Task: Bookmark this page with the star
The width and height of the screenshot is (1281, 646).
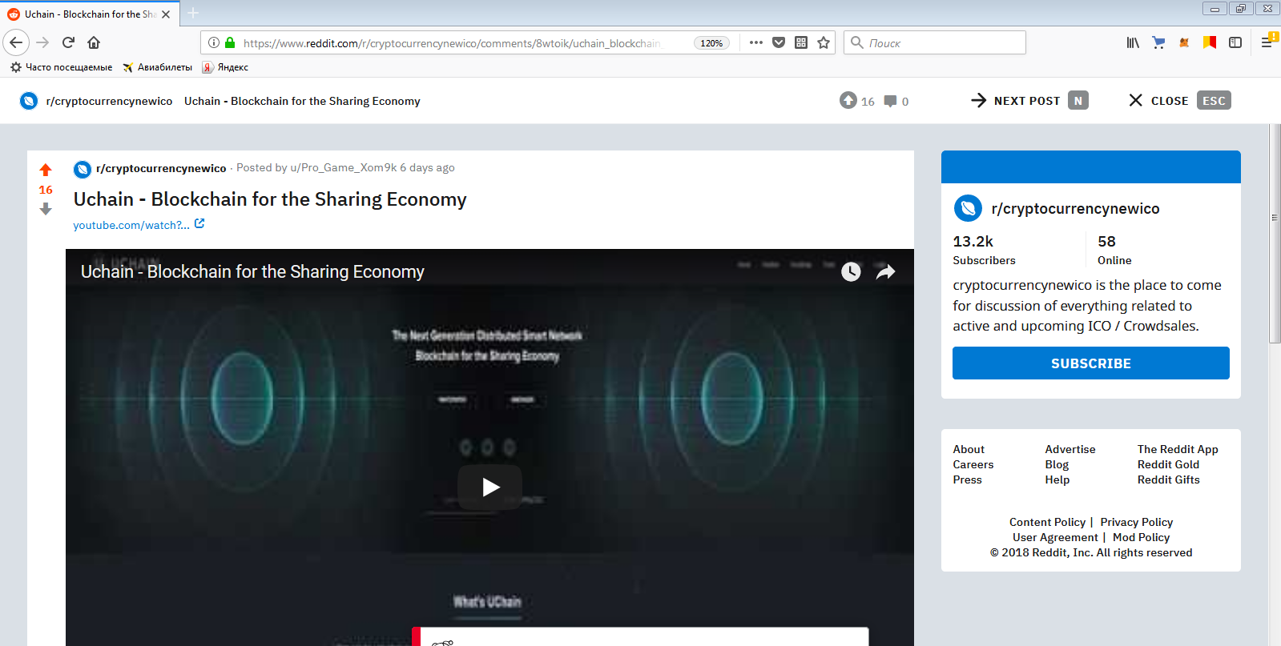Action: 824,42
